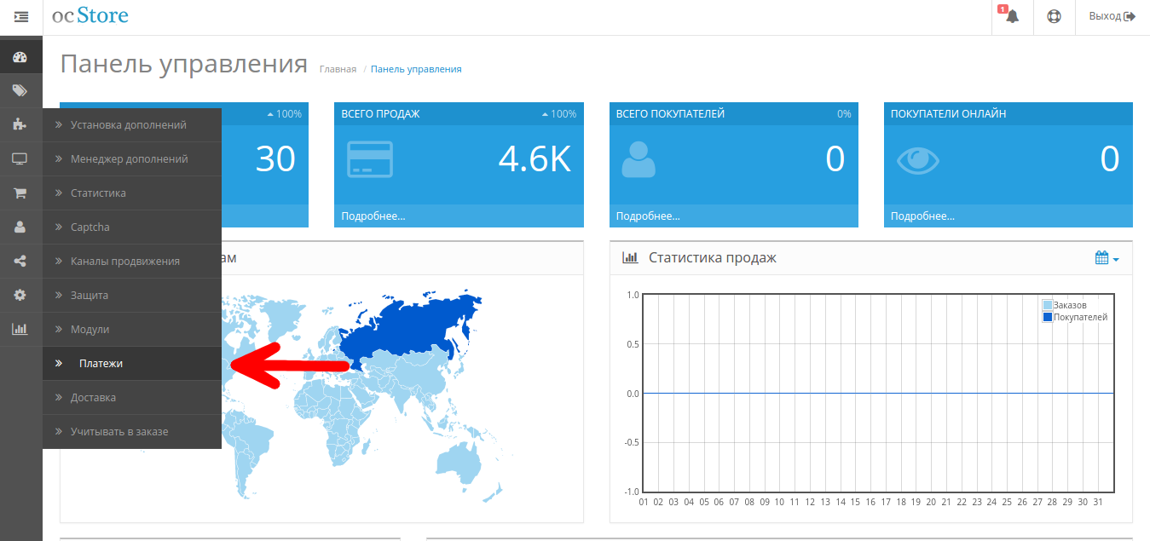Choose Доставка in the submenu
1150x541 pixels.
[x=93, y=398]
